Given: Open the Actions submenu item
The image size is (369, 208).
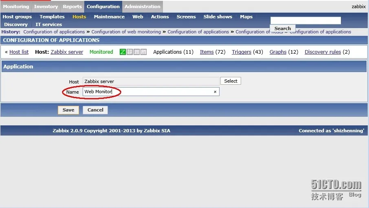Looking at the screenshot, I should pos(160,17).
